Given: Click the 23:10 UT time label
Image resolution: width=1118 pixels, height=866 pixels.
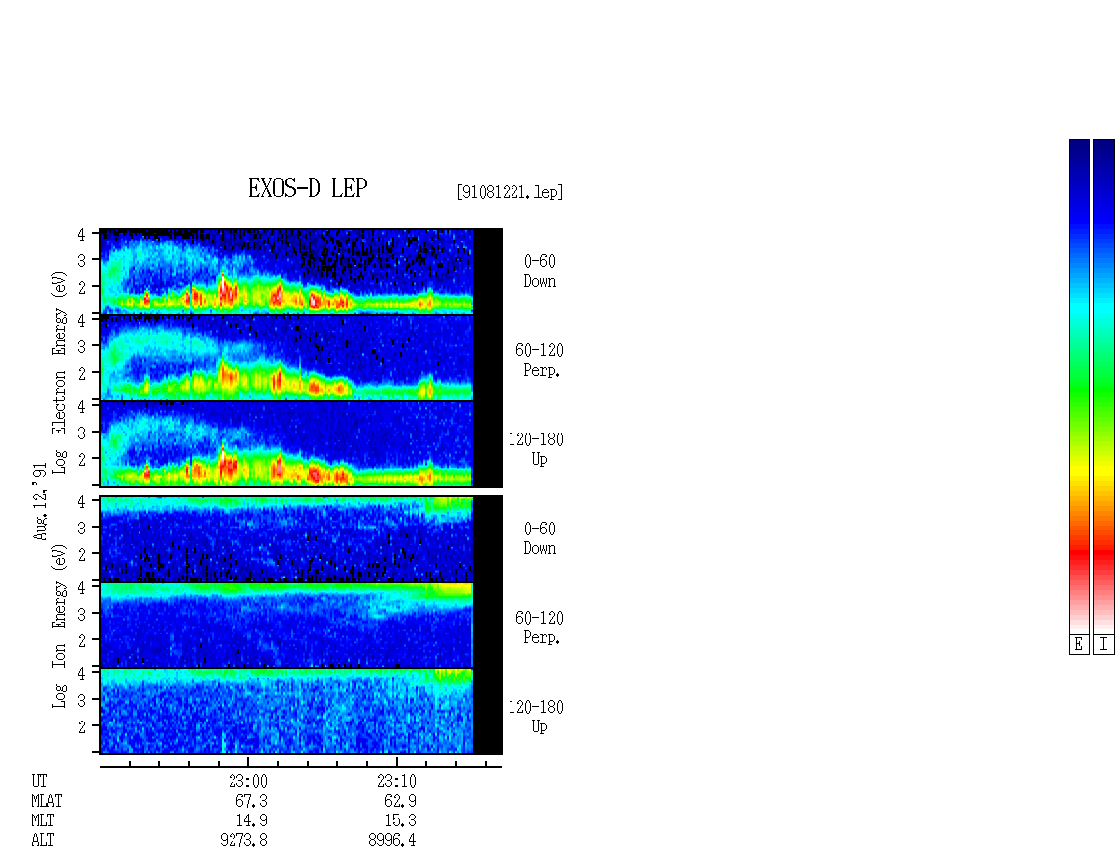Looking at the screenshot, I should pos(397,781).
